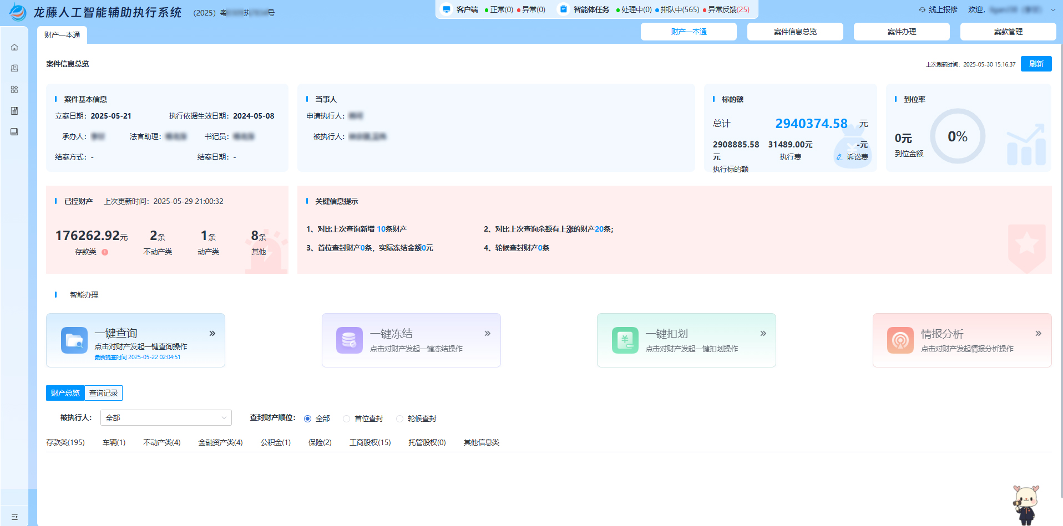
Task: Open 情报分析 via the target icon
Action: [x=900, y=340]
